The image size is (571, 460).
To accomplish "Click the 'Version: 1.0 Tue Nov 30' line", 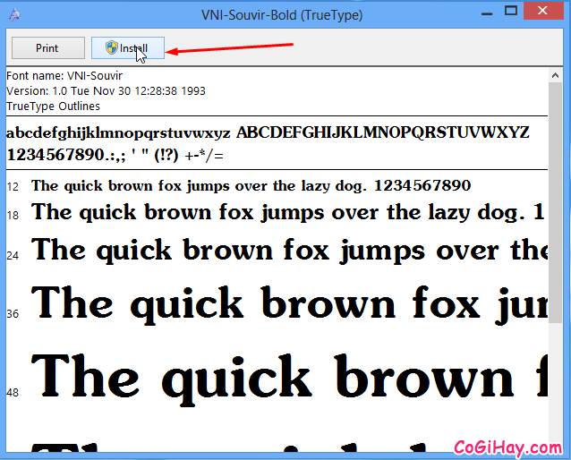I will (106, 90).
